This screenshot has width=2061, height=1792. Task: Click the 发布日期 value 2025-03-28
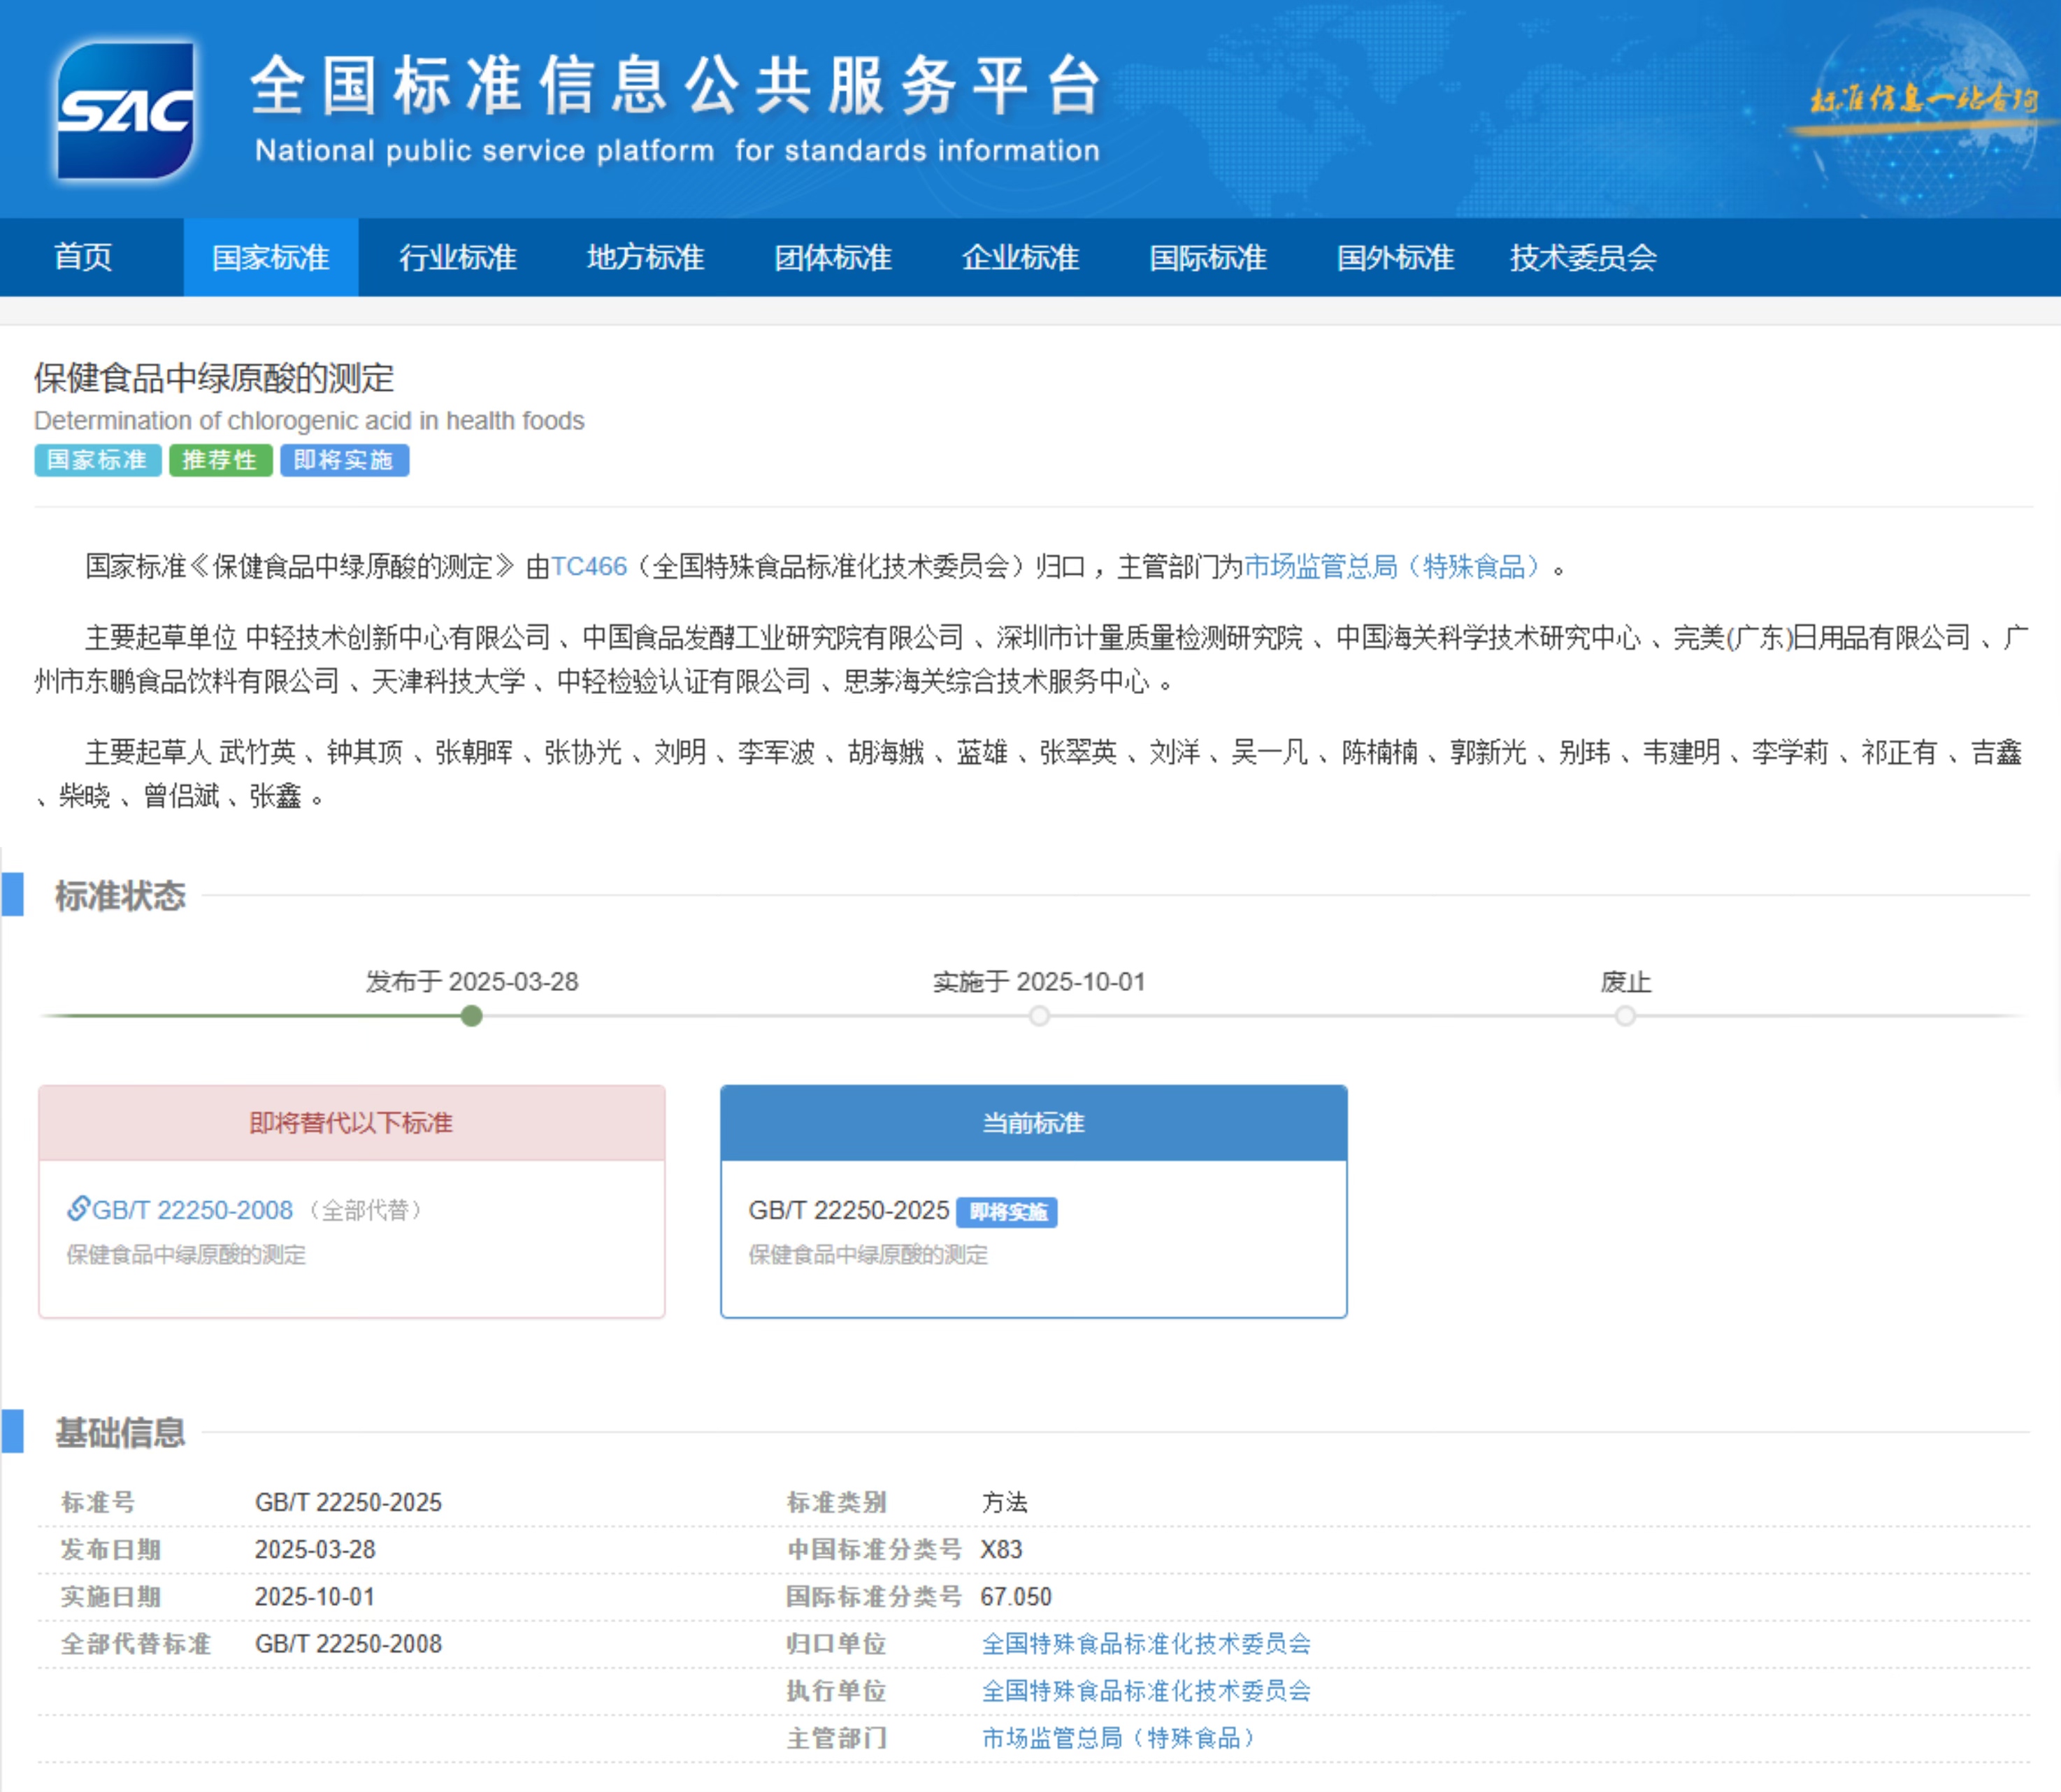315,1549
